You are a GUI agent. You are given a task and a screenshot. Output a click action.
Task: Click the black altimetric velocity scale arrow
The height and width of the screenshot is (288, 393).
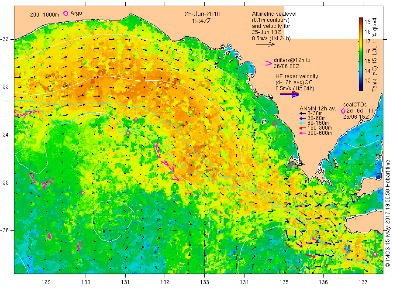265,45
